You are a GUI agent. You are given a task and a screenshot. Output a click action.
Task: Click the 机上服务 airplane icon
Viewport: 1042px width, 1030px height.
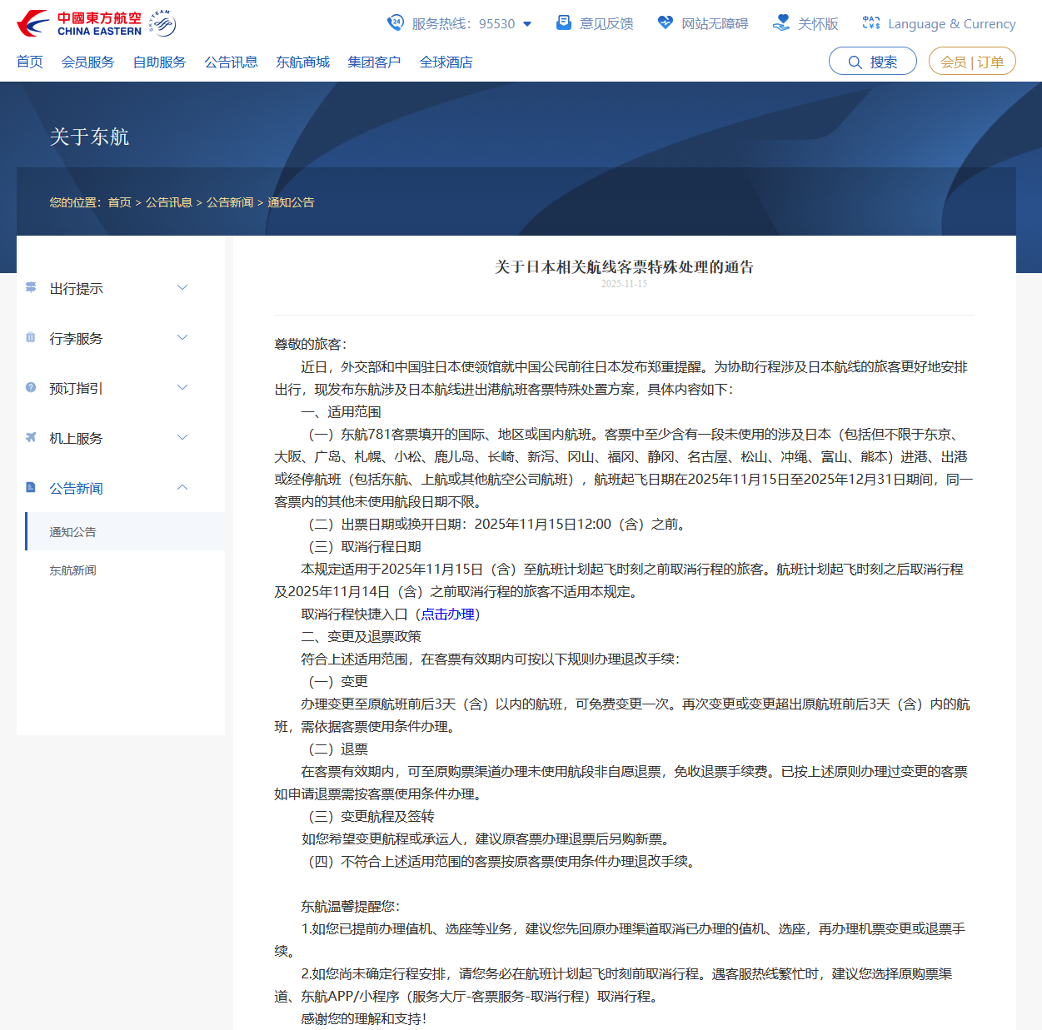[x=31, y=437]
